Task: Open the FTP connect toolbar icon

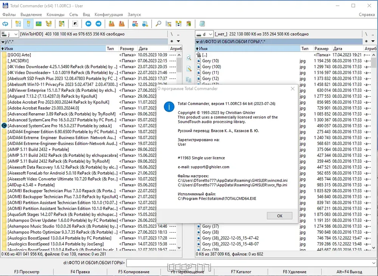Action: pyautogui.click(x=135, y=24)
